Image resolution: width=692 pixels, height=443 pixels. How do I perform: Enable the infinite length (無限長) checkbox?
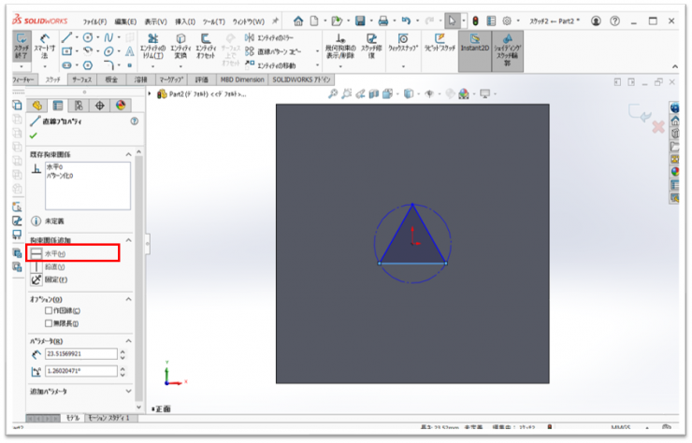49,322
